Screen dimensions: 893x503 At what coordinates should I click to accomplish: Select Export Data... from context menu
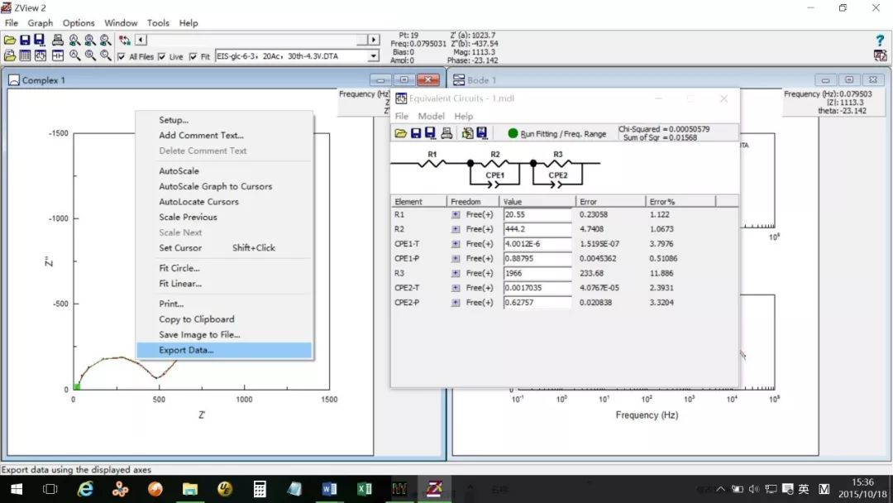[x=224, y=350]
